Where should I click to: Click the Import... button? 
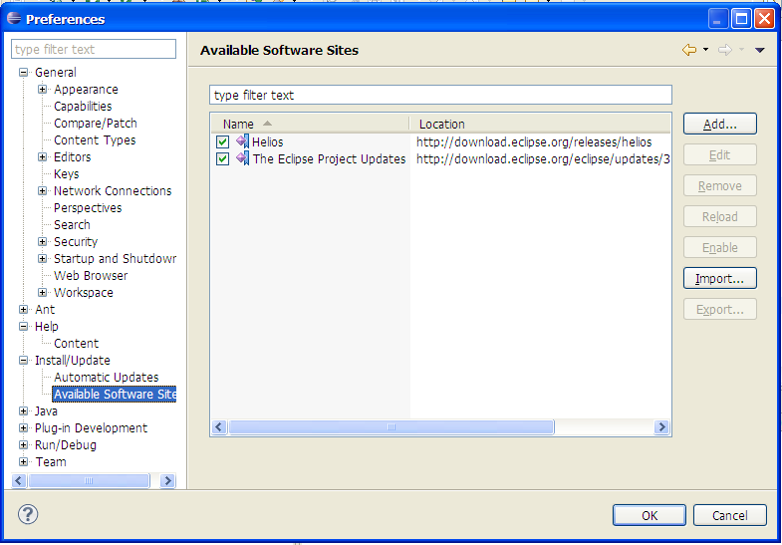click(x=719, y=279)
